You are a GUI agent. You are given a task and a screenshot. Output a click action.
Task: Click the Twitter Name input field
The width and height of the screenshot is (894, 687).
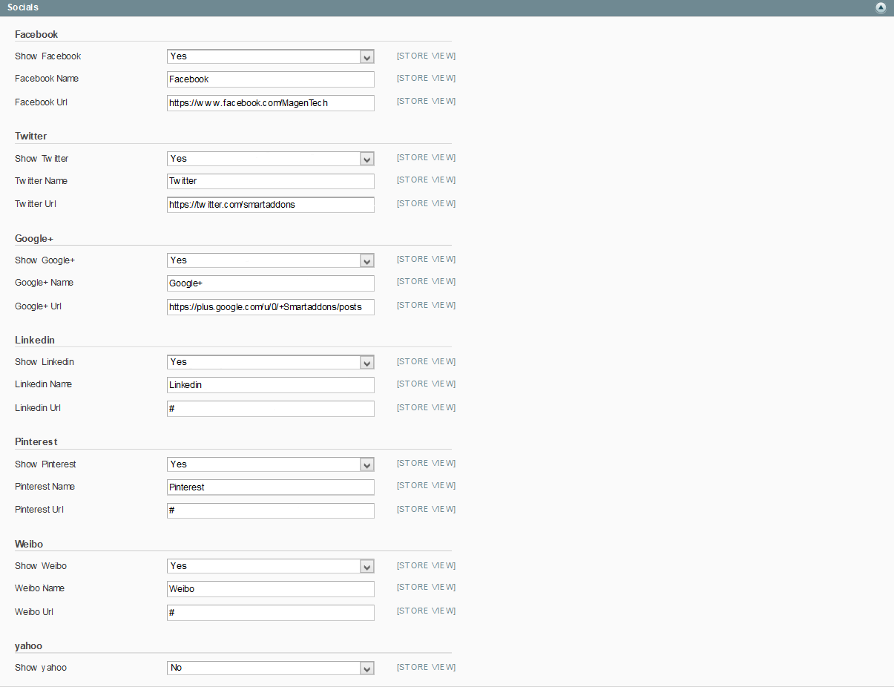click(x=271, y=181)
